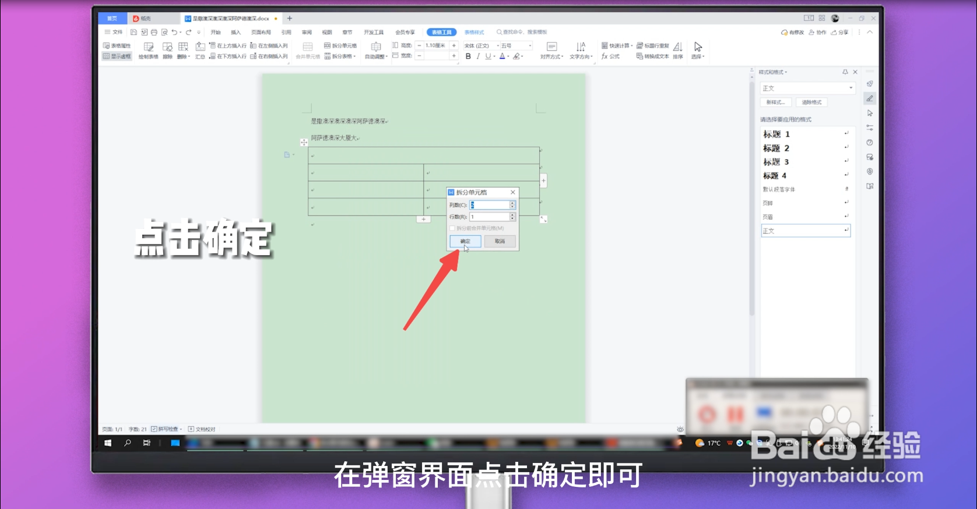Viewport: 977px width, 509px height.
Task: Click the print preview icon
Action: (164, 32)
